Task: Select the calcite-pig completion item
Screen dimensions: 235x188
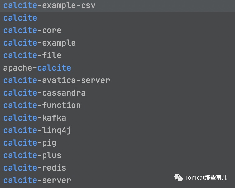Action: coord(30,143)
